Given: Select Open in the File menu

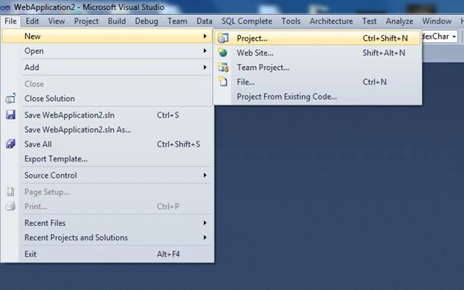Looking at the screenshot, I should point(107,51).
